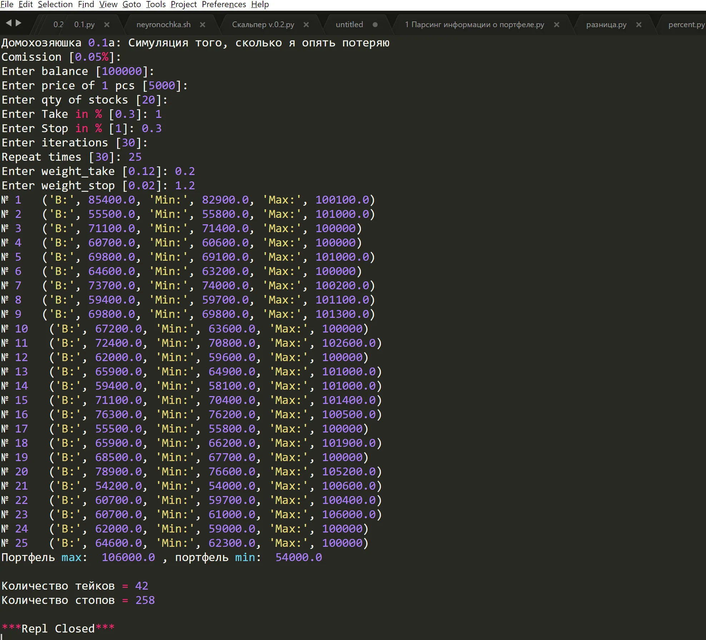Switch to the 0.1.py tab
The image size is (706, 640).
(x=84, y=25)
